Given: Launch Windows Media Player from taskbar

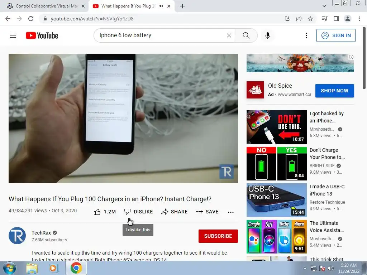Looking at the screenshot, I should (x=54, y=268).
